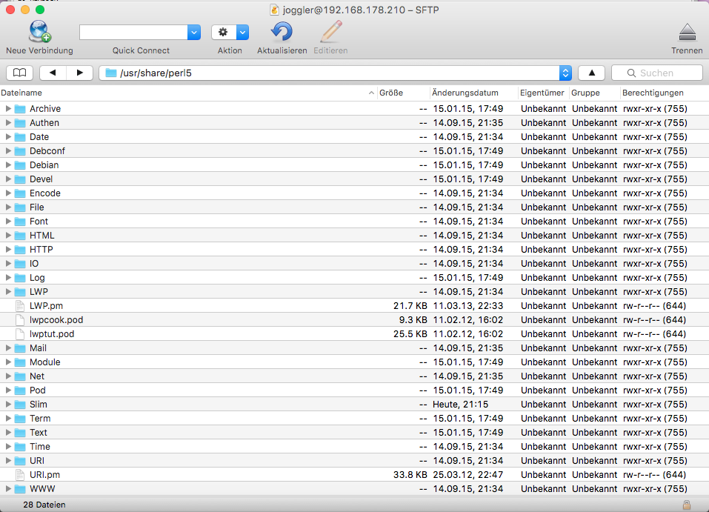The image size is (709, 512).
Task: Open the Quick Connect dropdown arrow
Action: (194, 32)
